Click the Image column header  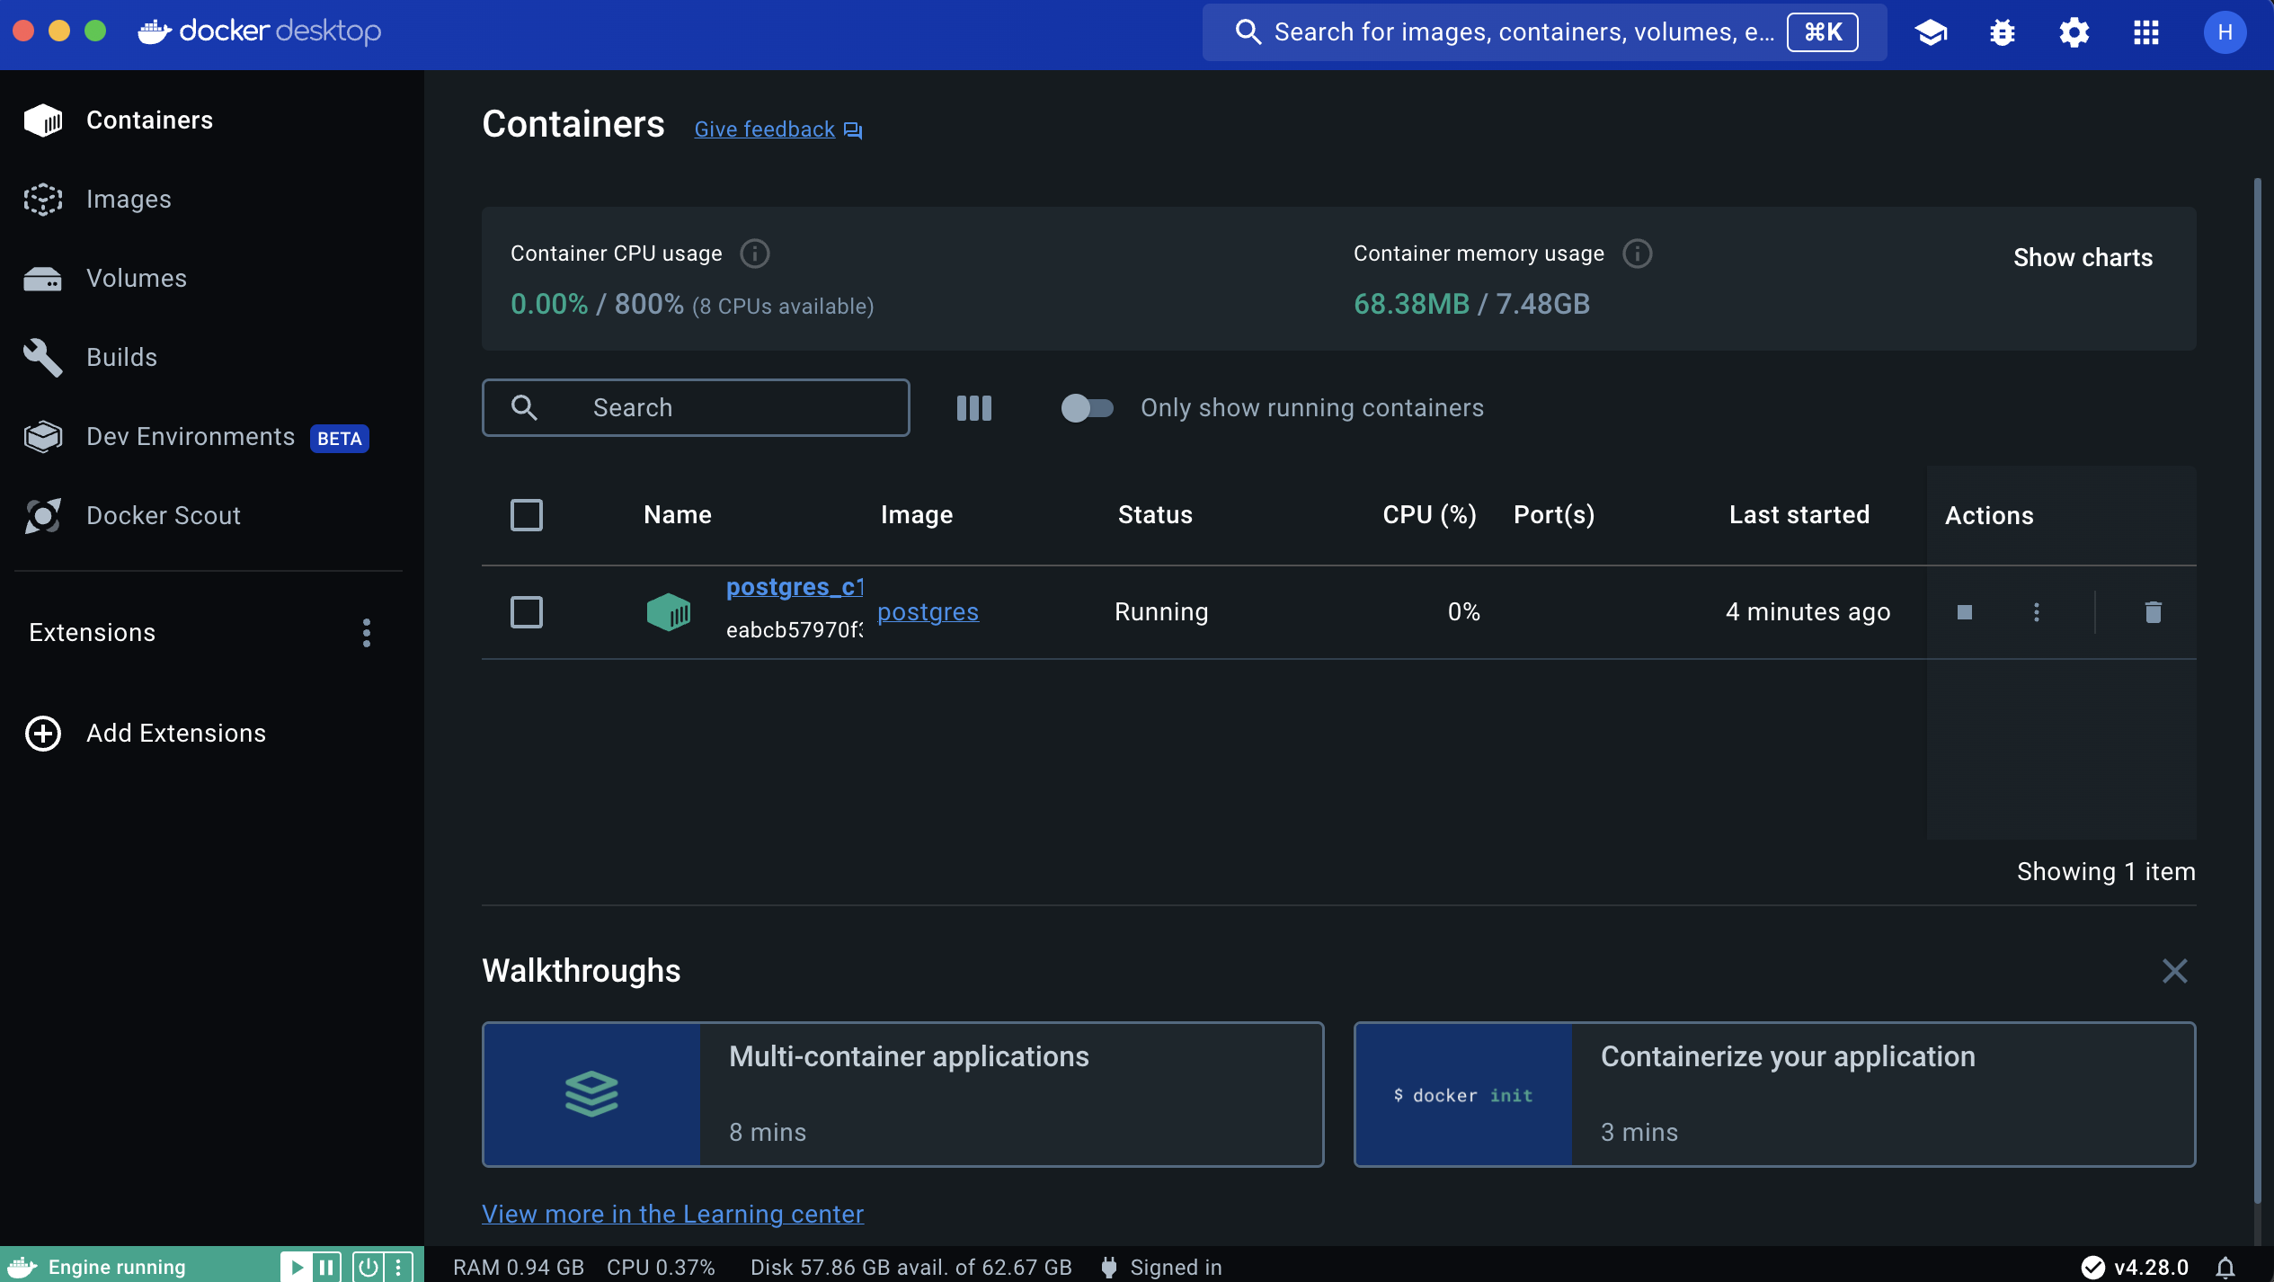pos(917,515)
